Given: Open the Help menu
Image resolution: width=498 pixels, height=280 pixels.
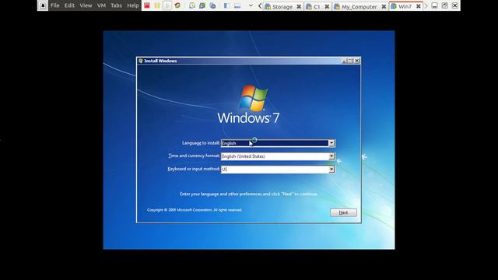Looking at the screenshot, I should tap(133, 5).
